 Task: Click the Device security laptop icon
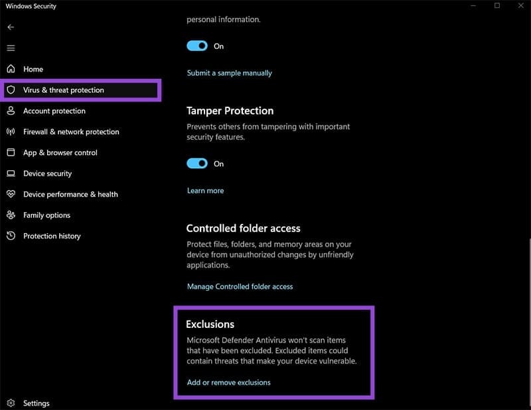(11, 174)
